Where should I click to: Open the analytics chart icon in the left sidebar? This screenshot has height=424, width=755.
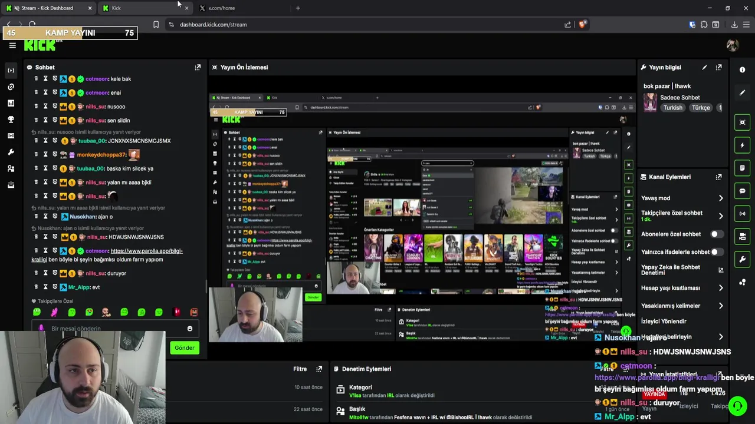click(x=11, y=103)
